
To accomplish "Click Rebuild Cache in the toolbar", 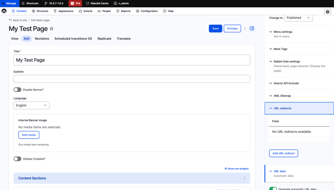I will pos(97,3).
